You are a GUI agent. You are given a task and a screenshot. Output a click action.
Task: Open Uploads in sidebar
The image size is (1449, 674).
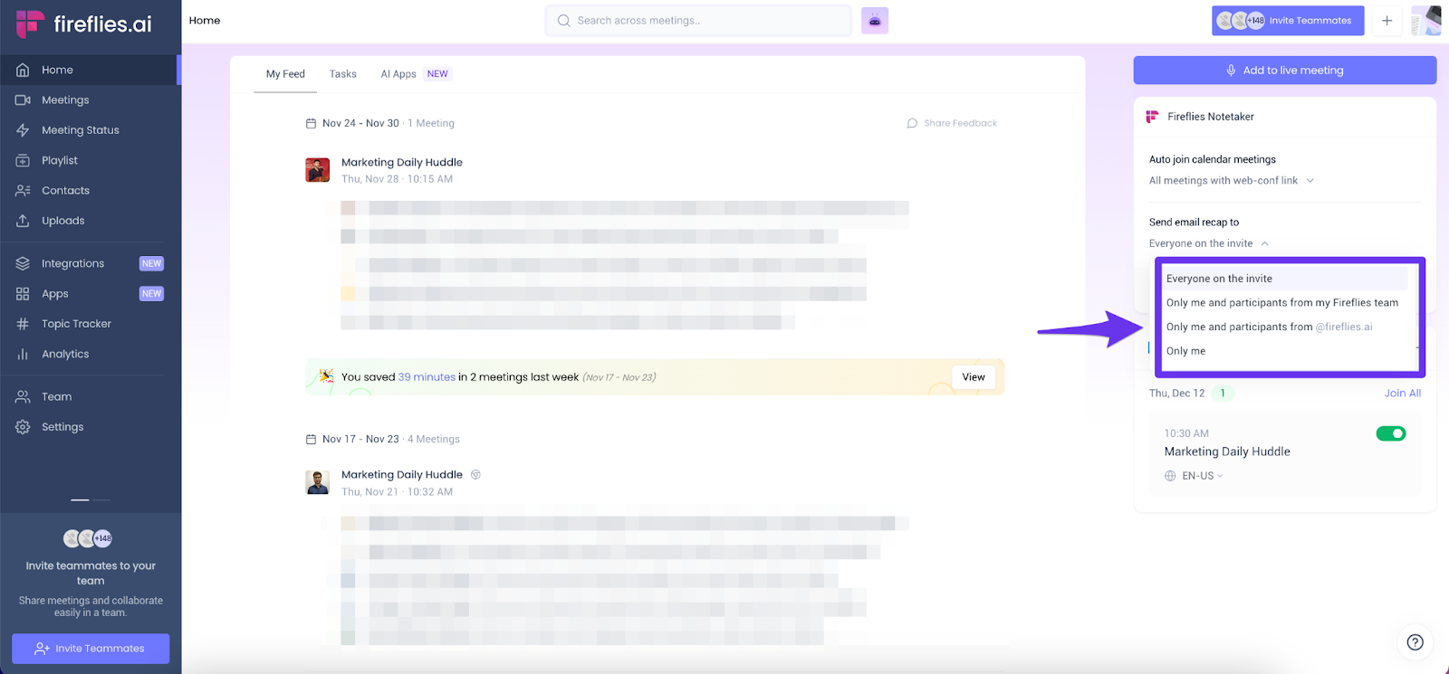click(90, 221)
